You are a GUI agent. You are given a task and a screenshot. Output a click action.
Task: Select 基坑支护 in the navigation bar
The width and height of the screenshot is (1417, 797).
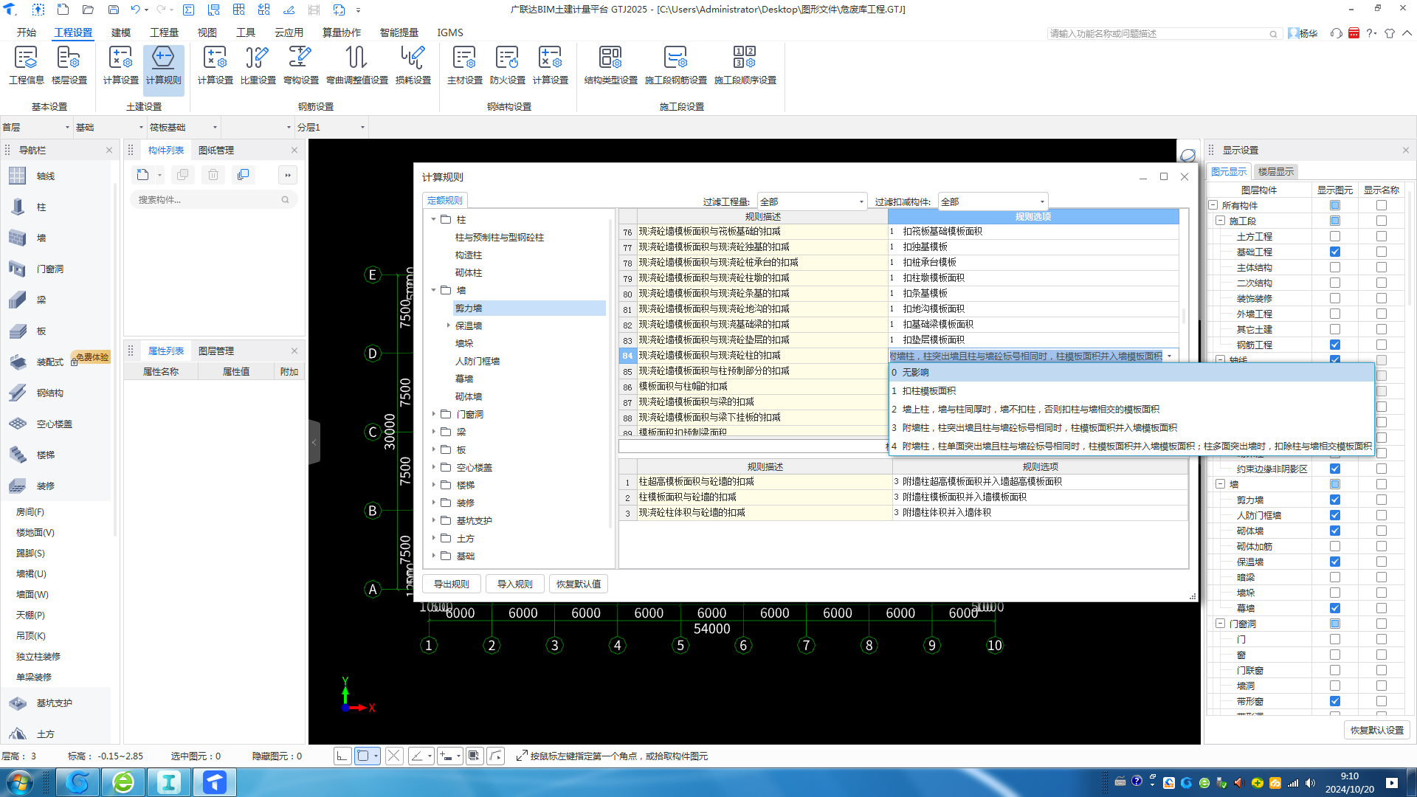[54, 703]
